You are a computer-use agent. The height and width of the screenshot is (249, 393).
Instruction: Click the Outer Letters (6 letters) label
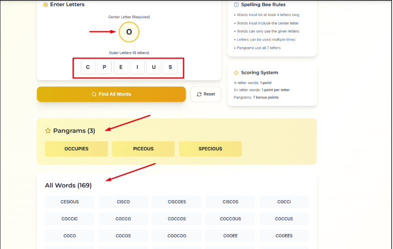(x=129, y=53)
